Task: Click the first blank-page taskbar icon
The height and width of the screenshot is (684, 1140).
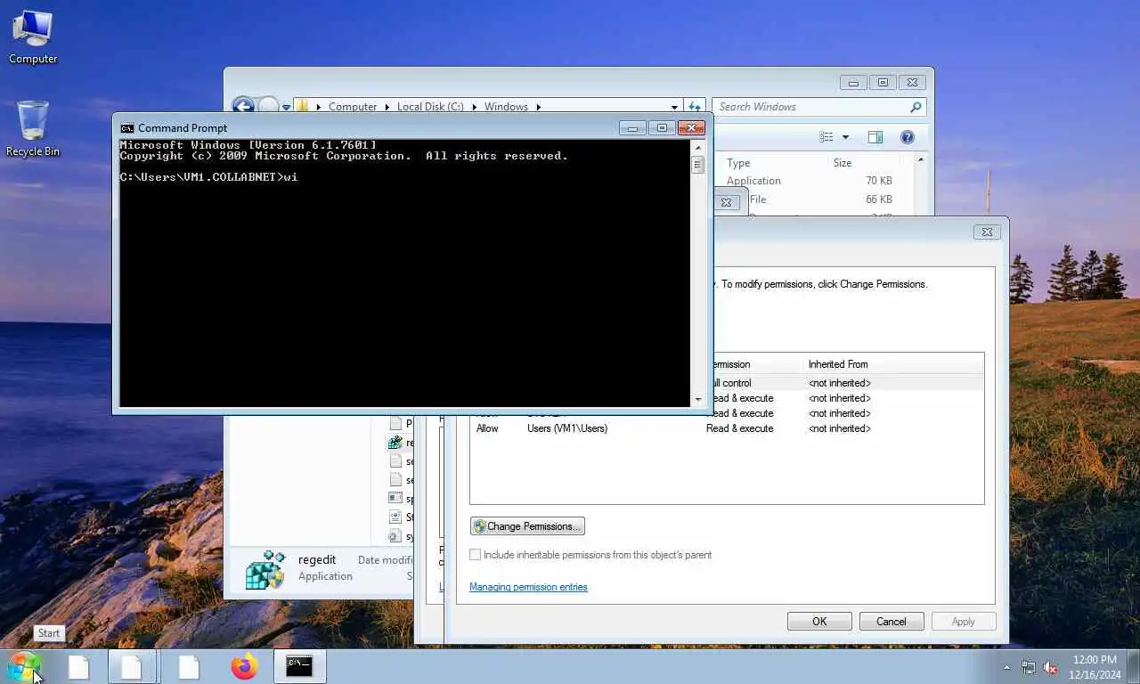Action: tap(78, 666)
